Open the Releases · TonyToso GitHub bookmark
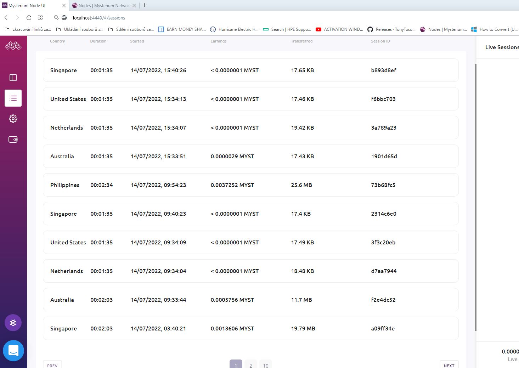519x368 pixels. pyautogui.click(x=391, y=29)
